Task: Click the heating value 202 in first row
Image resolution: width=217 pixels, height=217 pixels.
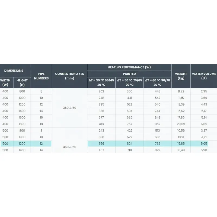Action: [101, 91]
